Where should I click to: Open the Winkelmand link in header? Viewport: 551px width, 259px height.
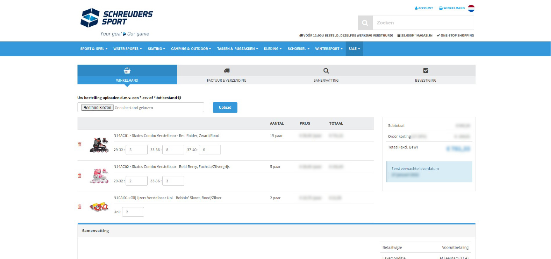point(452,8)
